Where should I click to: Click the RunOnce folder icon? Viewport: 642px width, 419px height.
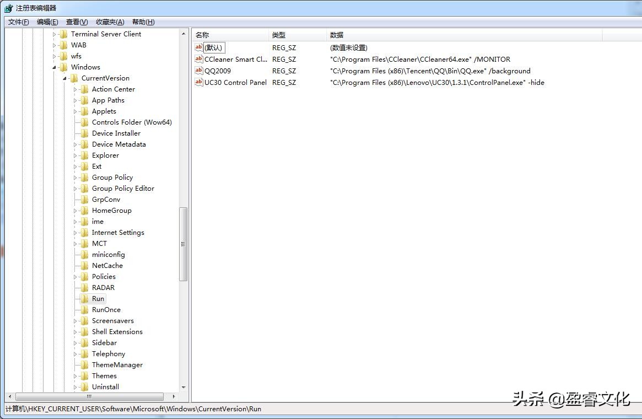(x=84, y=309)
